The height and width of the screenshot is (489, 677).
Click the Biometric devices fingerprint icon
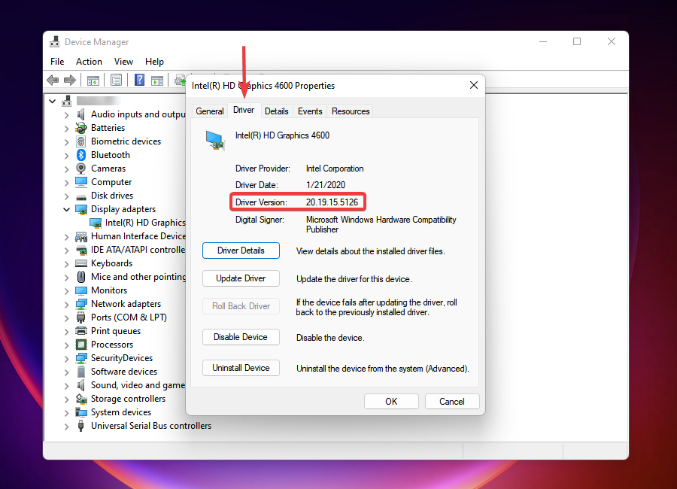[x=80, y=141]
